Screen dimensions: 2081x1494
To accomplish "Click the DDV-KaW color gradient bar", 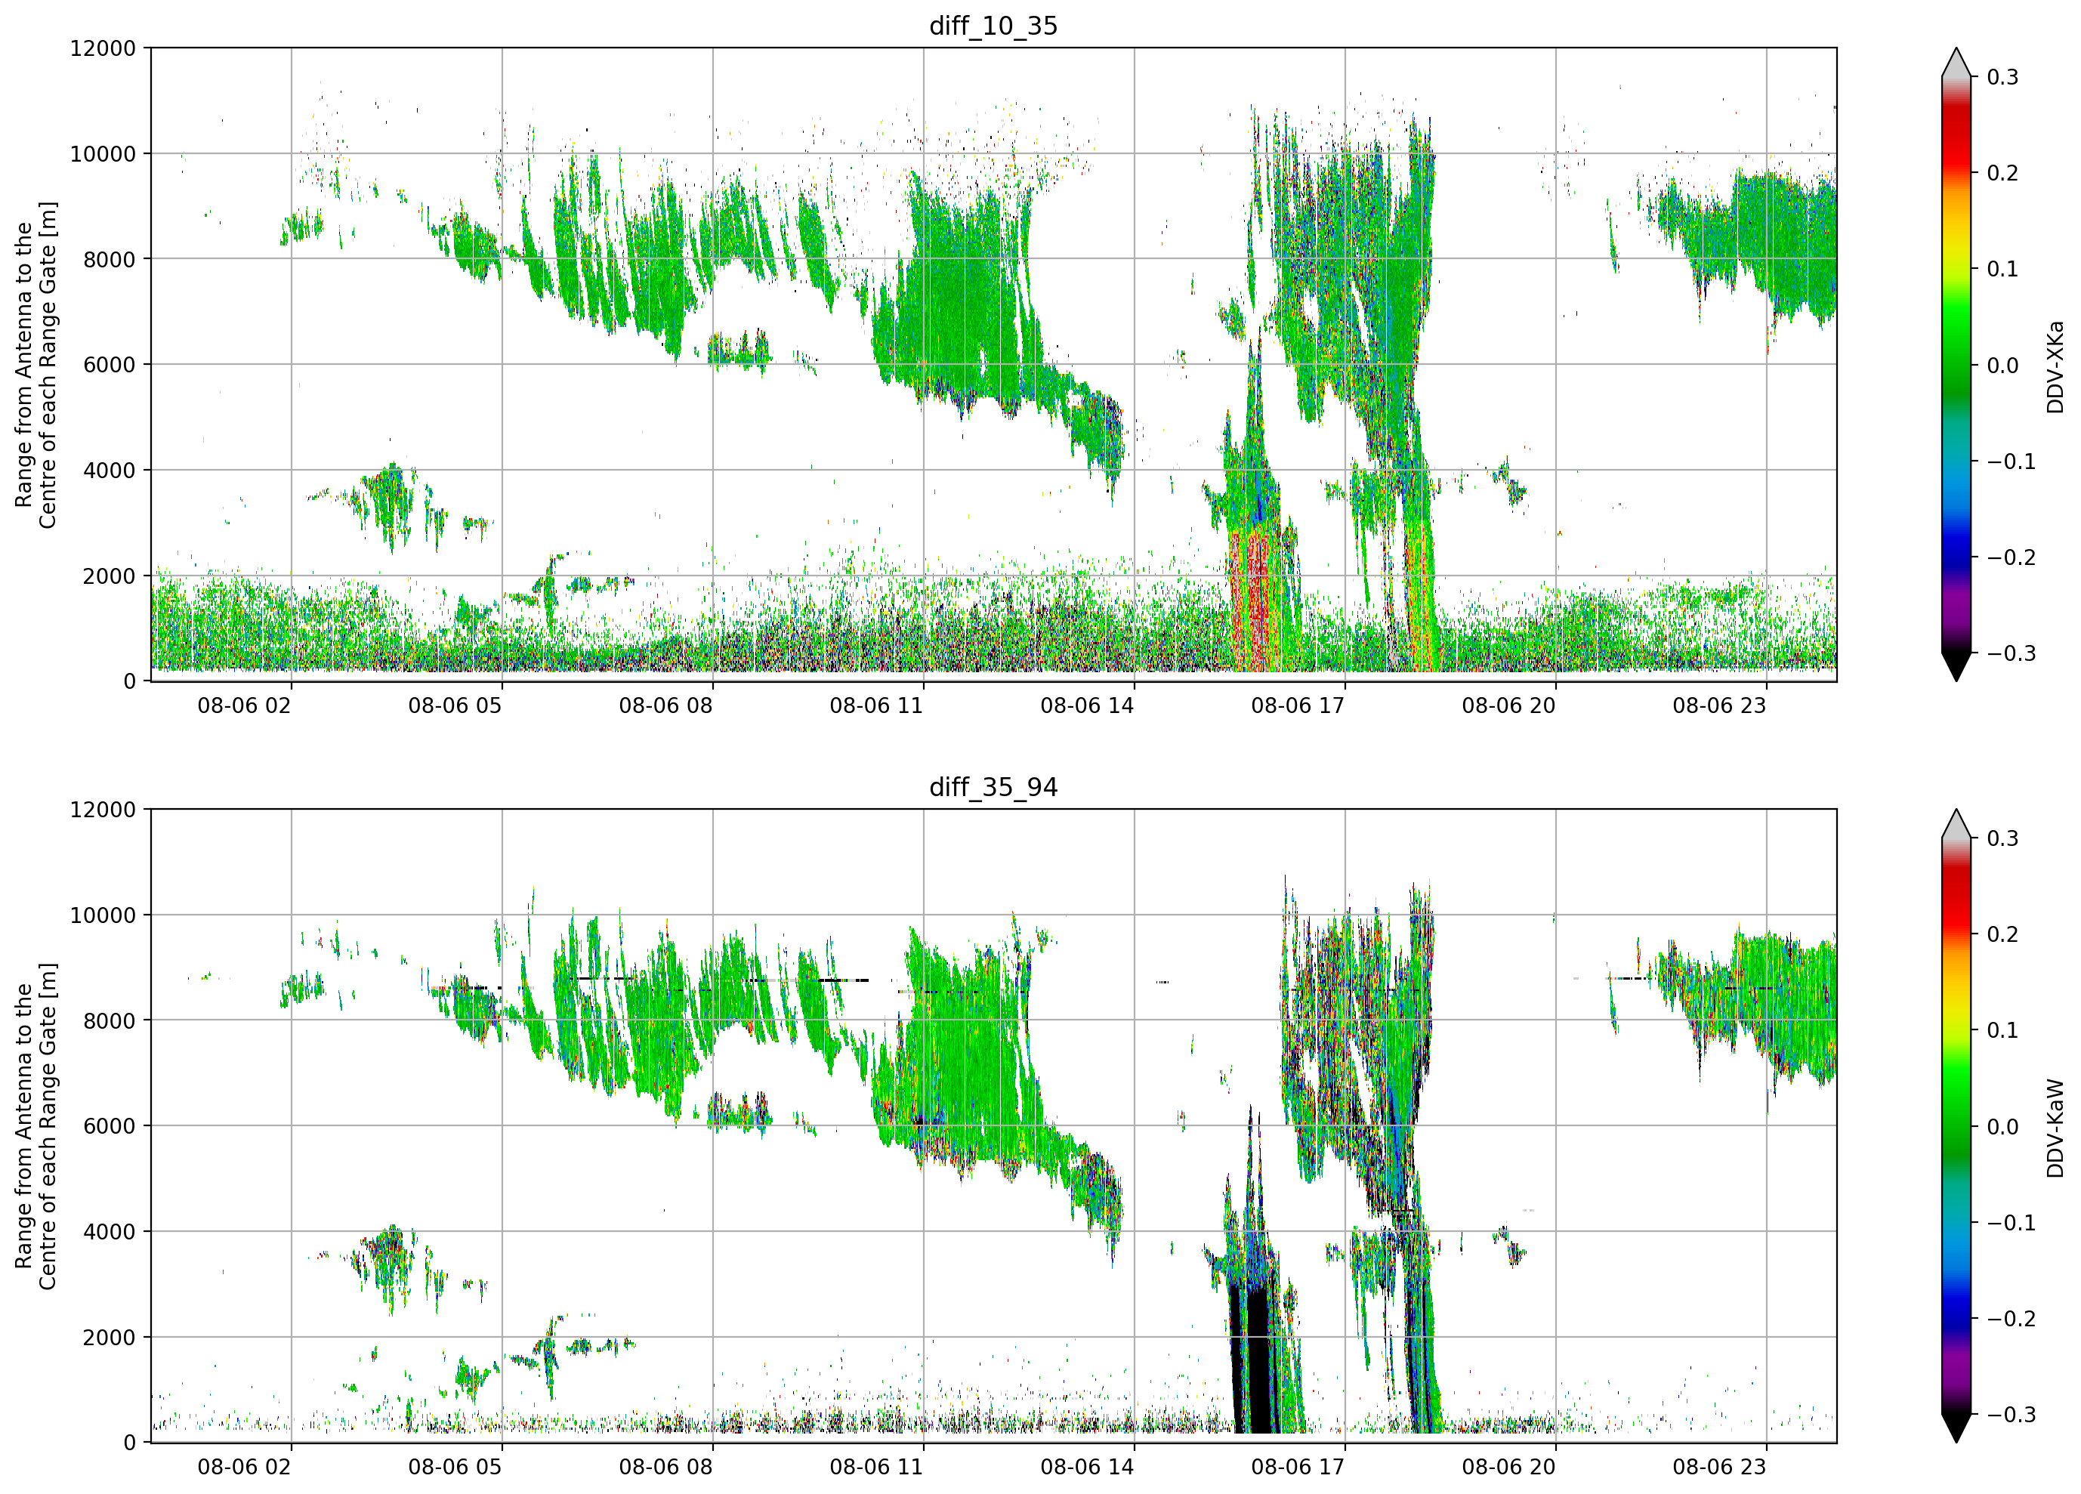I will [x=1956, y=1126].
